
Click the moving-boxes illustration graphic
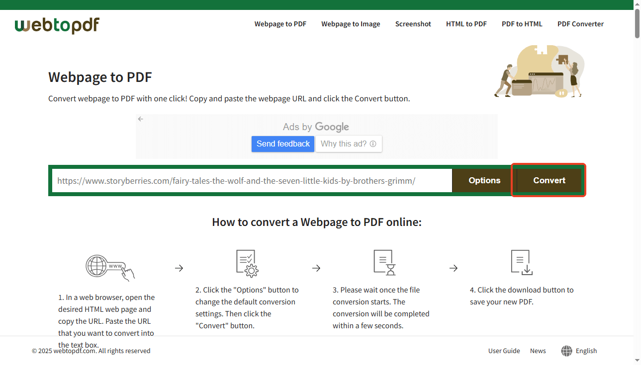(540, 71)
